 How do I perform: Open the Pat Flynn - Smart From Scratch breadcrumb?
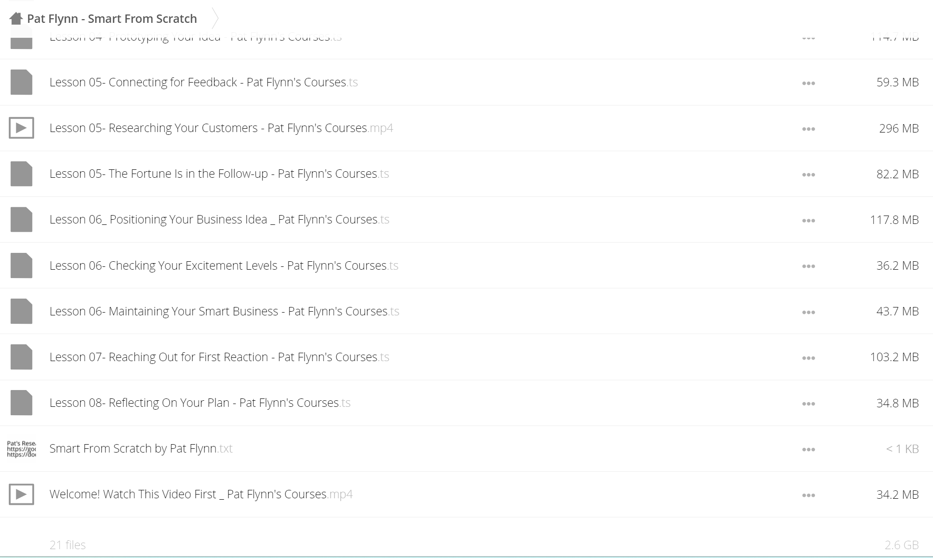(x=112, y=19)
